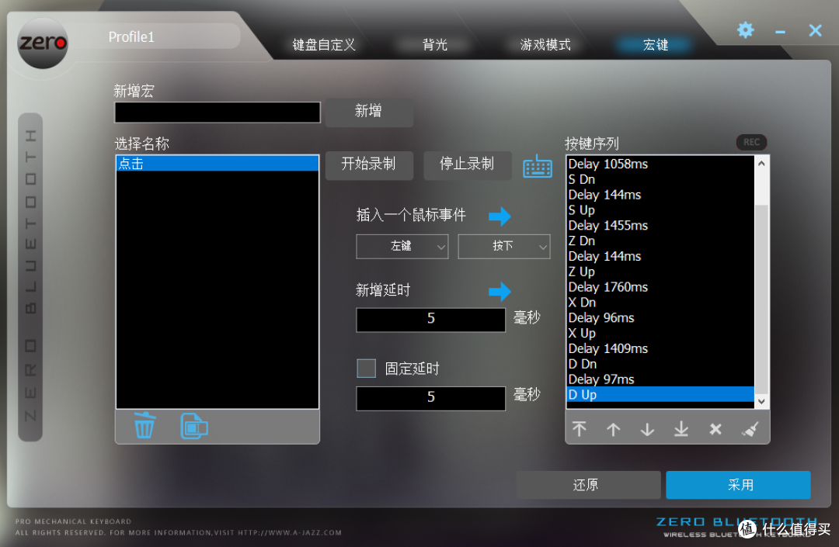Move selected key entry up one
The height and width of the screenshot is (547, 839).
point(613,429)
